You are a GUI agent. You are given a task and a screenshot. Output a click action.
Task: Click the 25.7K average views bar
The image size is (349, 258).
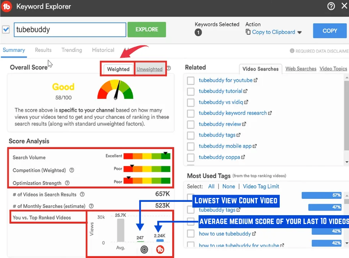click(121, 230)
